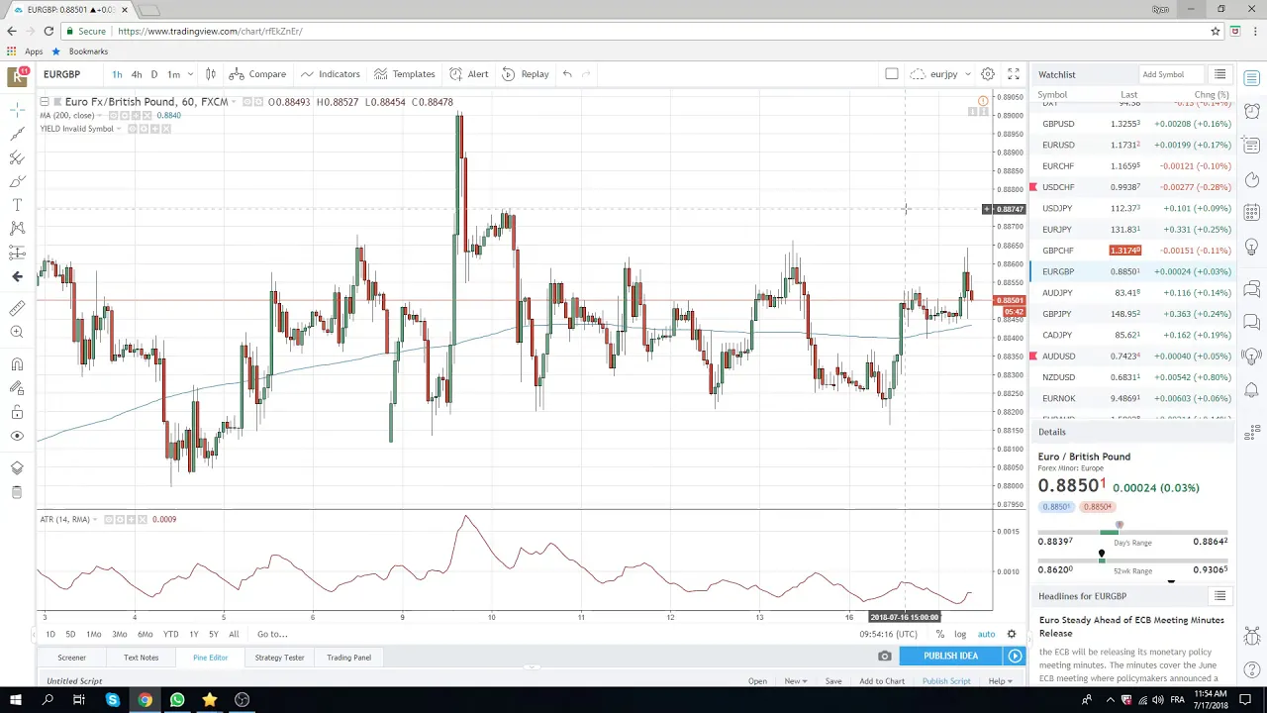1267x713 pixels.
Task: Toggle percent scale on the chart
Action: [x=939, y=634]
